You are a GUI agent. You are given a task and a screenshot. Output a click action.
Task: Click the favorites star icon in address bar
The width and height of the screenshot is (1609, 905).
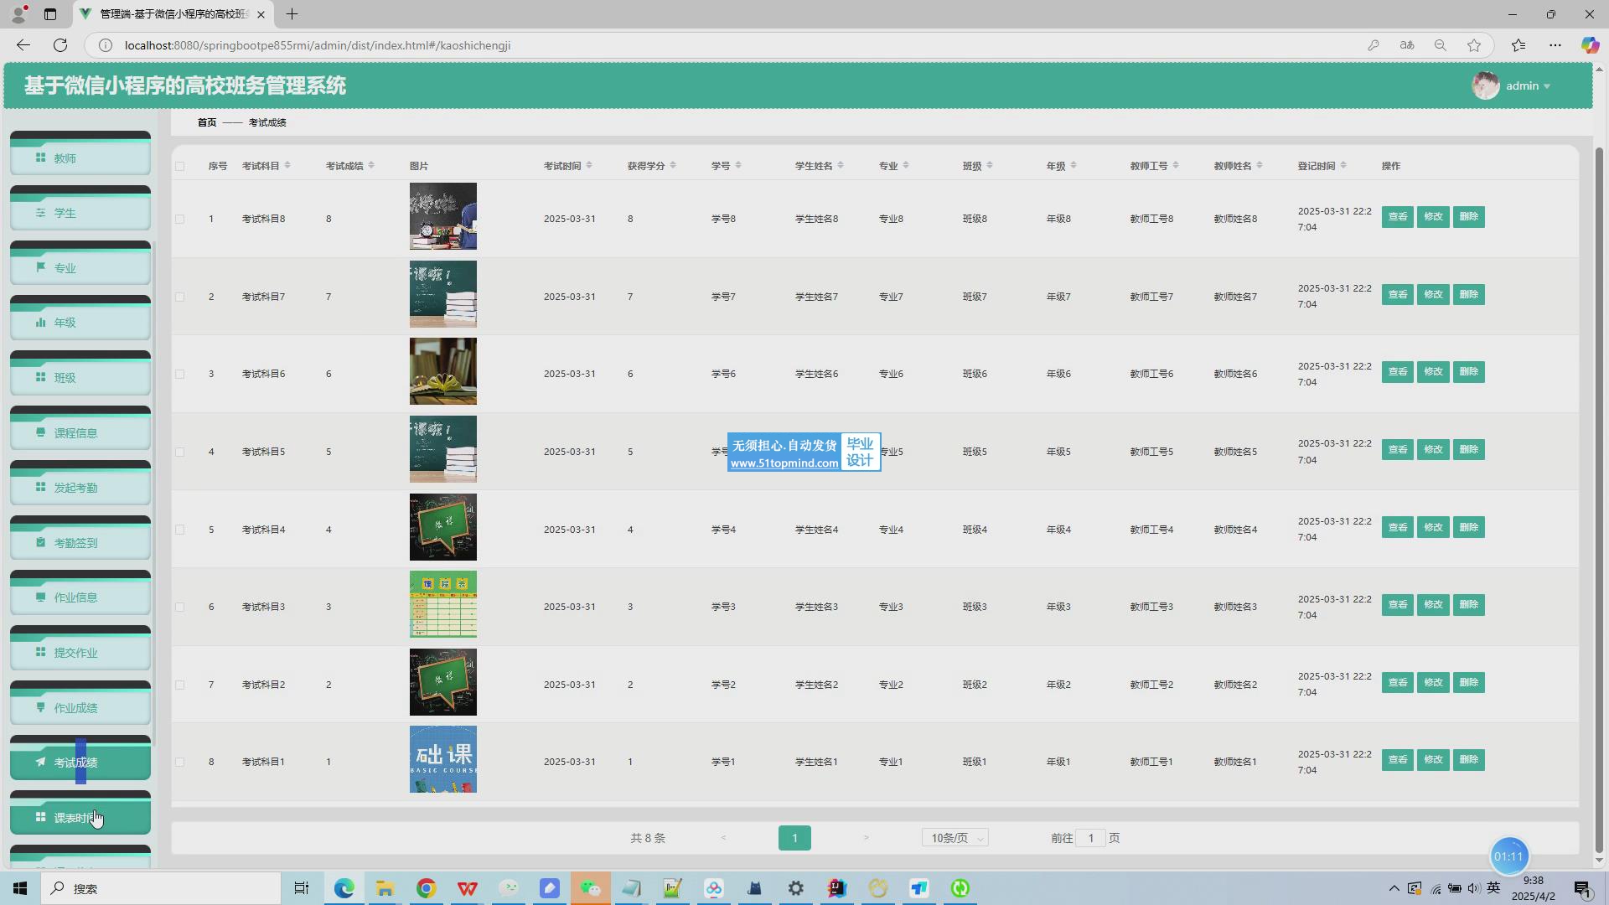(x=1474, y=45)
